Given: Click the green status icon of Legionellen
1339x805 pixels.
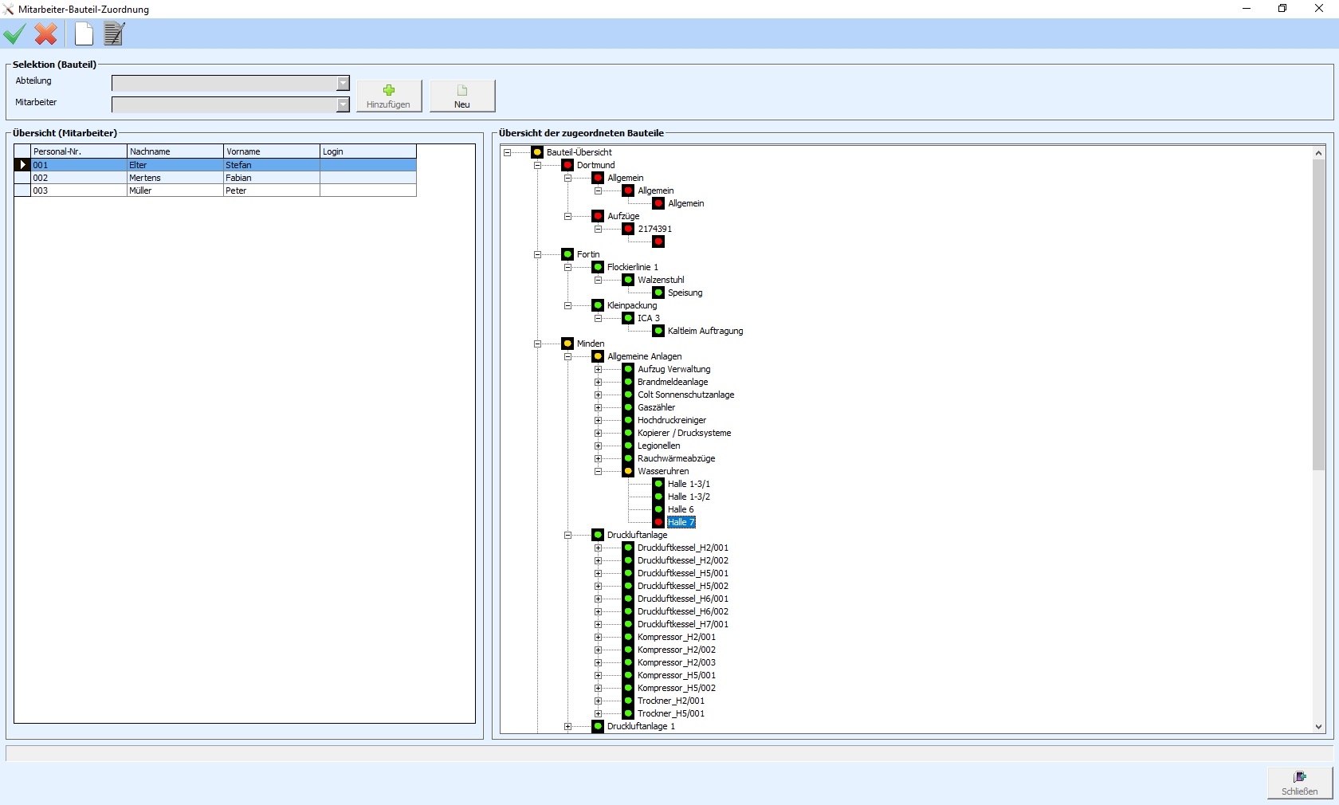Looking at the screenshot, I should (628, 446).
